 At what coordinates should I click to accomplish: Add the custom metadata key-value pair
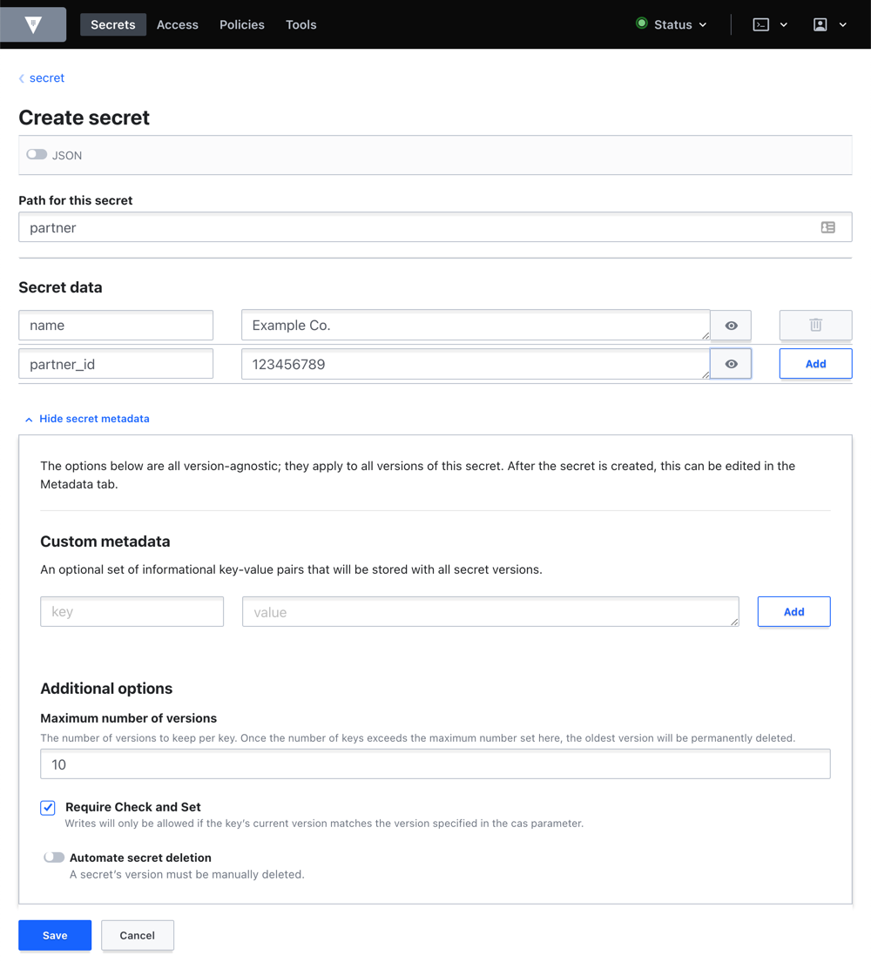793,611
